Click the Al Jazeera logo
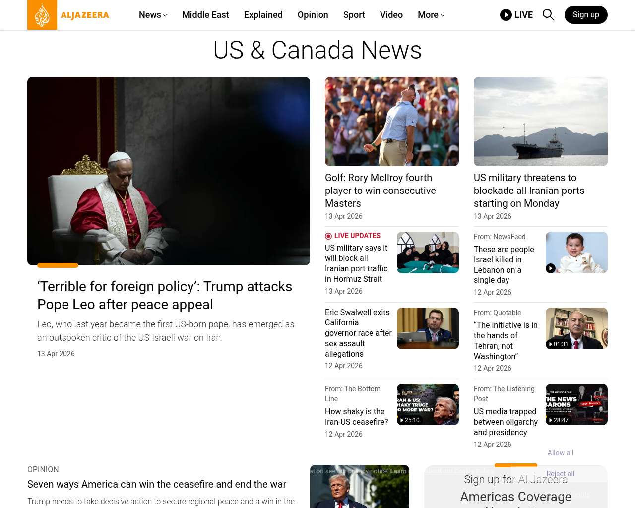Screen dimensions: 635x508 point(68,15)
